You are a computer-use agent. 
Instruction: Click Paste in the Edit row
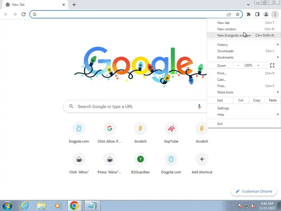pos(272,100)
